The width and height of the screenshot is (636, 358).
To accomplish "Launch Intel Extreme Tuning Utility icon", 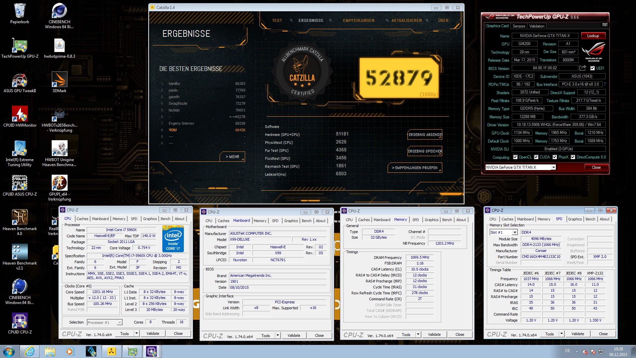I will click(20, 154).
